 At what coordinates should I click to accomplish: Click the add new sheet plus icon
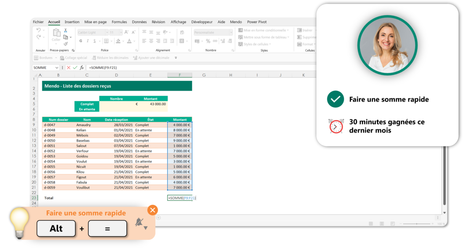[x=158, y=218]
